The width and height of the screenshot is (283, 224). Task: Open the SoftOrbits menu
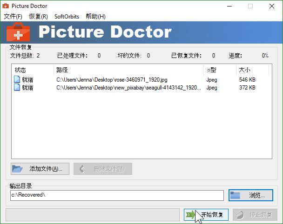(67, 16)
